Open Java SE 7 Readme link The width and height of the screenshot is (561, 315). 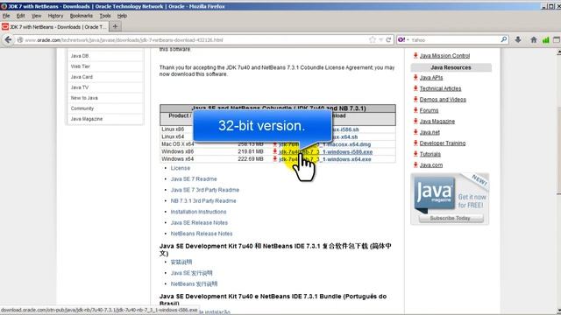(x=194, y=178)
